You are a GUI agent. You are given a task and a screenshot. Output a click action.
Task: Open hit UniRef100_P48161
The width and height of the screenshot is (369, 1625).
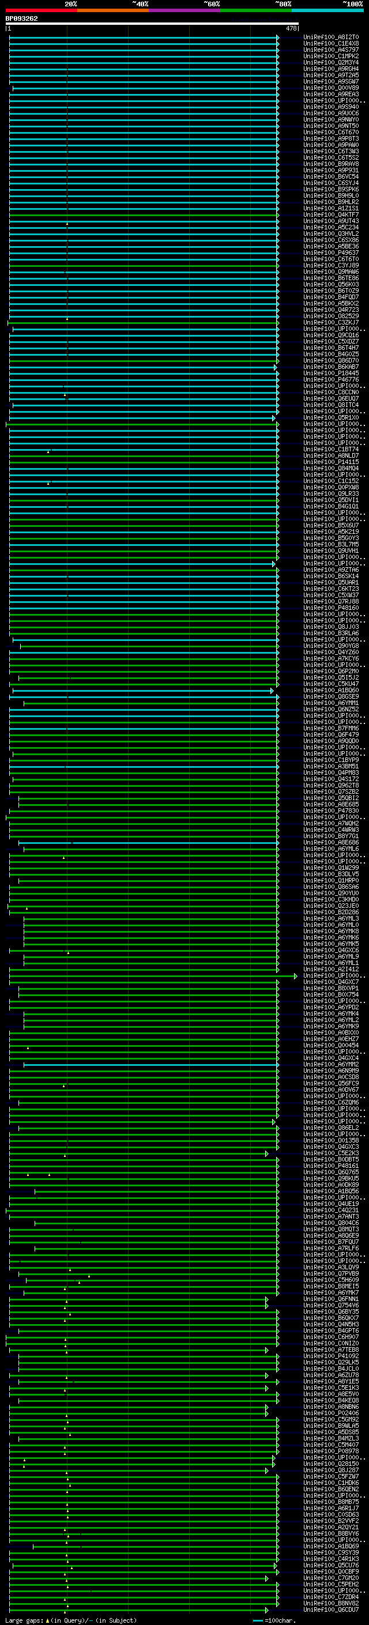(x=330, y=1166)
